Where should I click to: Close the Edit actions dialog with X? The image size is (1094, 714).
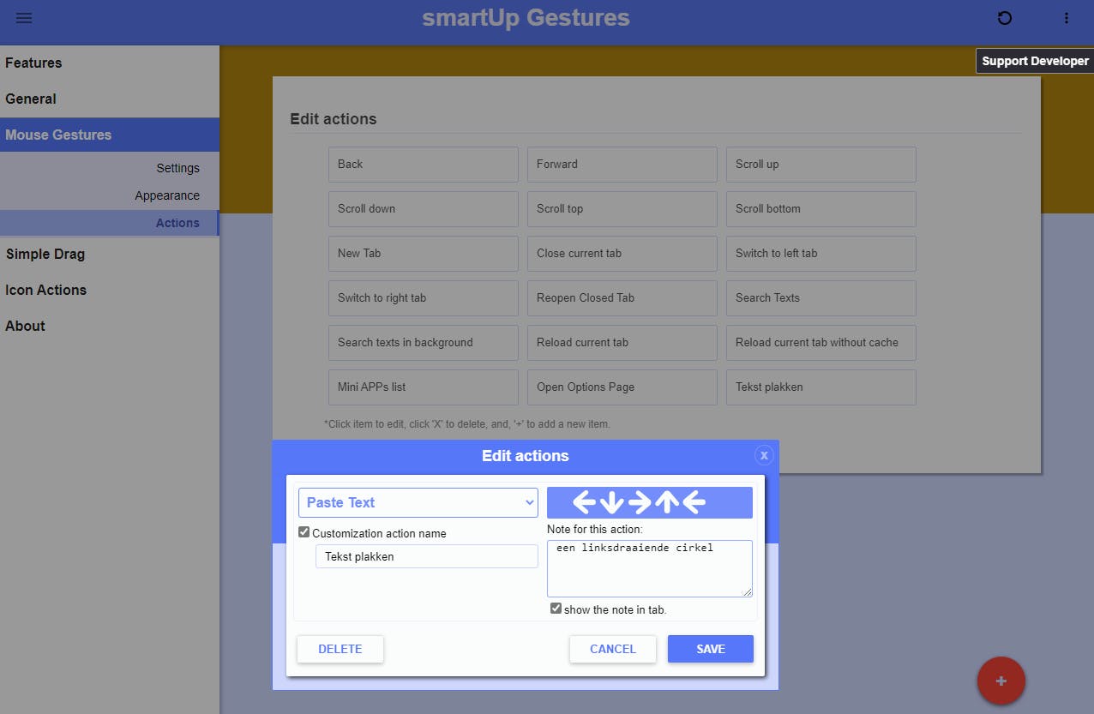point(764,455)
